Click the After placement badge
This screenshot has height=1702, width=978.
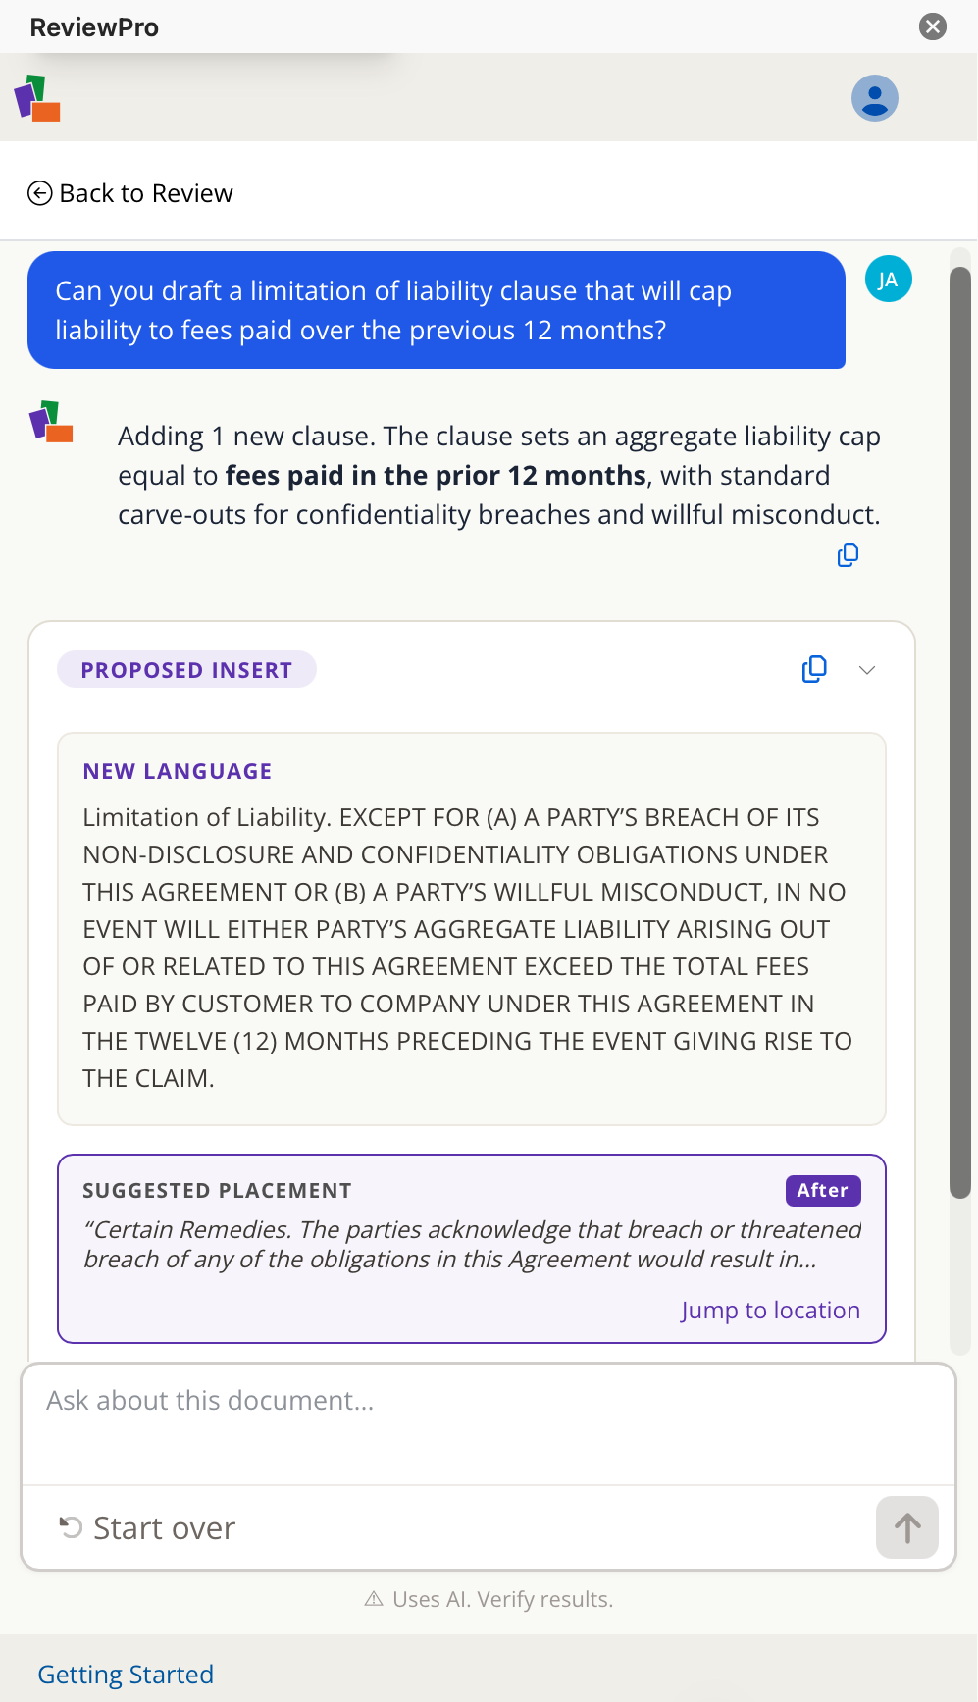[x=823, y=1191]
